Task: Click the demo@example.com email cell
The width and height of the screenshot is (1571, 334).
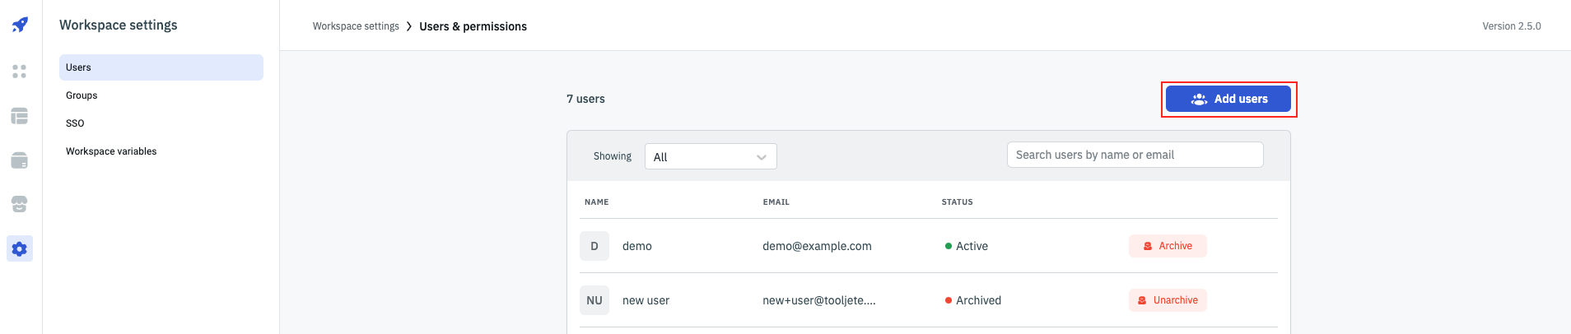Action: (x=817, y=246)
